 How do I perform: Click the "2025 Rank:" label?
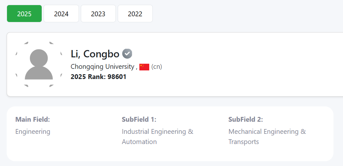88,77
